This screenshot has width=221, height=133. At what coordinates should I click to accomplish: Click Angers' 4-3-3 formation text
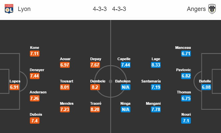click(x=119, y=9)
